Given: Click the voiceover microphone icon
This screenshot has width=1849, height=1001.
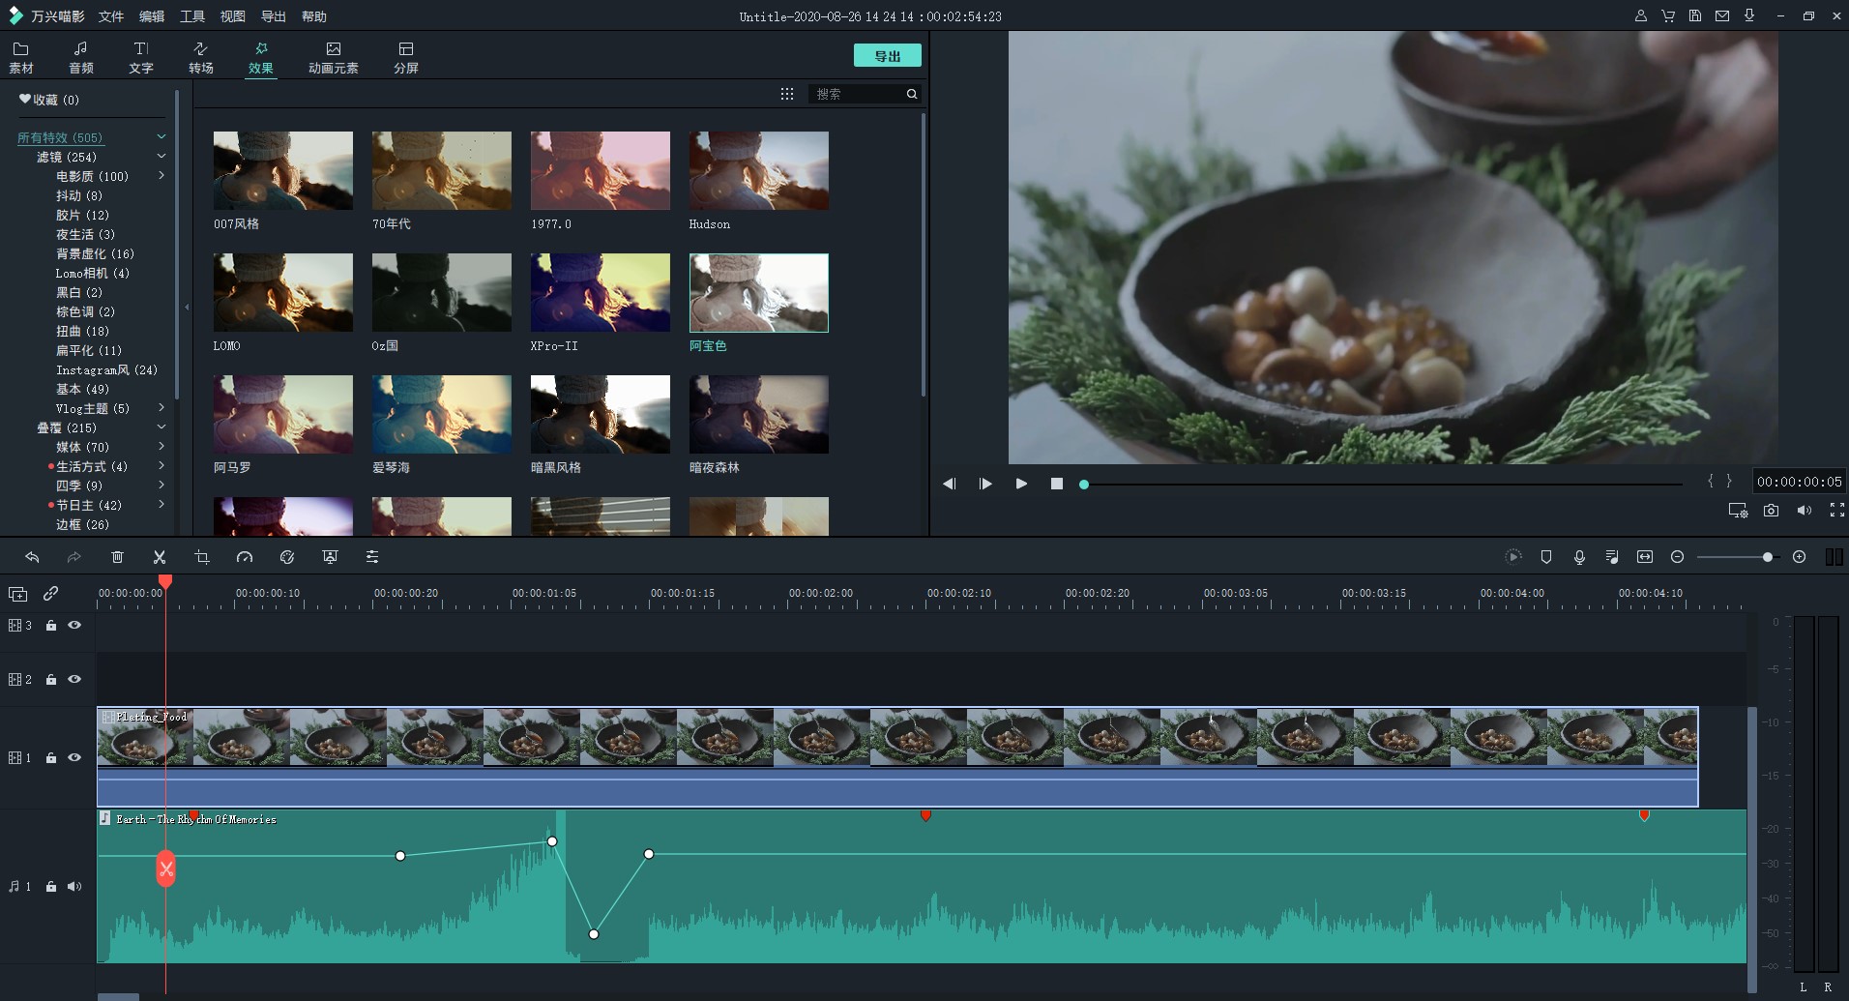Looking at the screenshot, I should pyautogui.click(x=1579, y=557).
